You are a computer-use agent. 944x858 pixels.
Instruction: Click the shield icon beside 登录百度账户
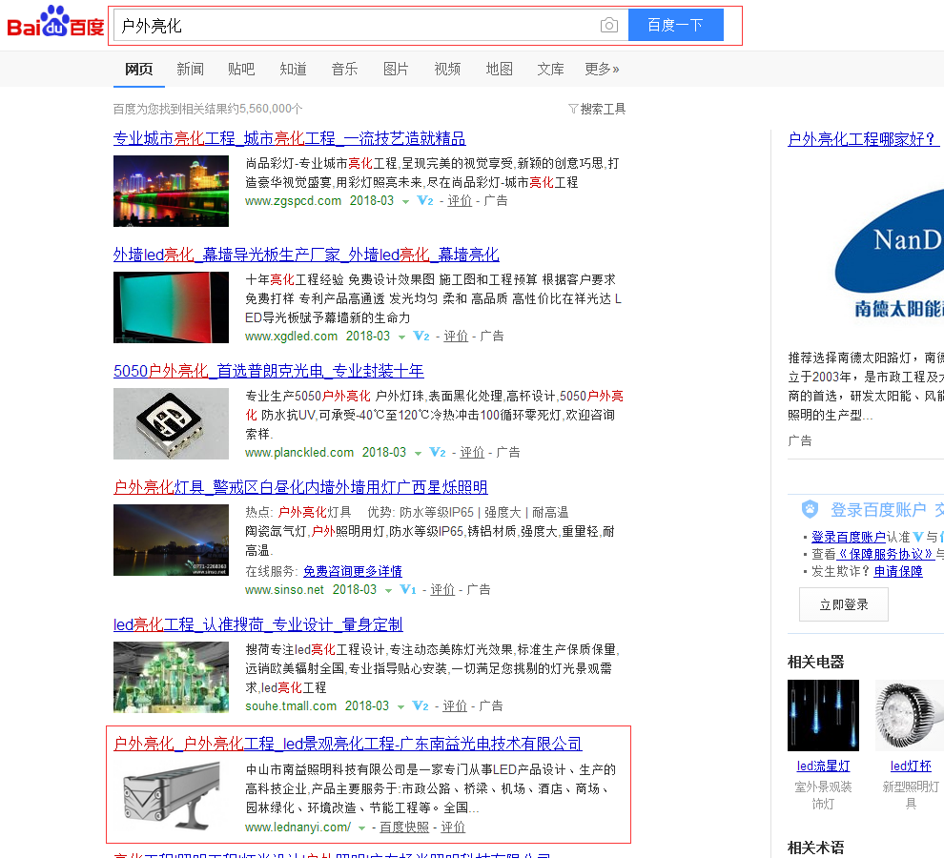click(811, 509)
